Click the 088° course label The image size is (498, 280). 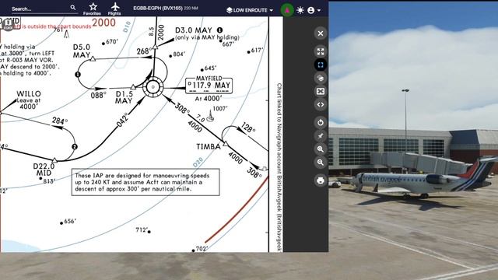click(99, 95)
